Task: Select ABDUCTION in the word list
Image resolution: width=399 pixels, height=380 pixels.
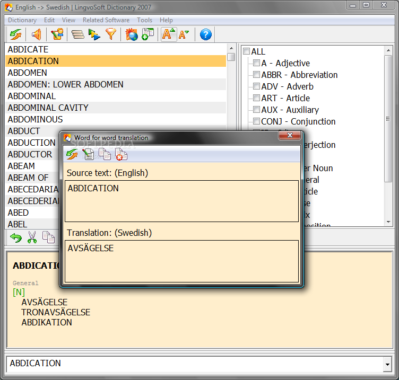Action: pyautogui.click(x=32, y=143)
